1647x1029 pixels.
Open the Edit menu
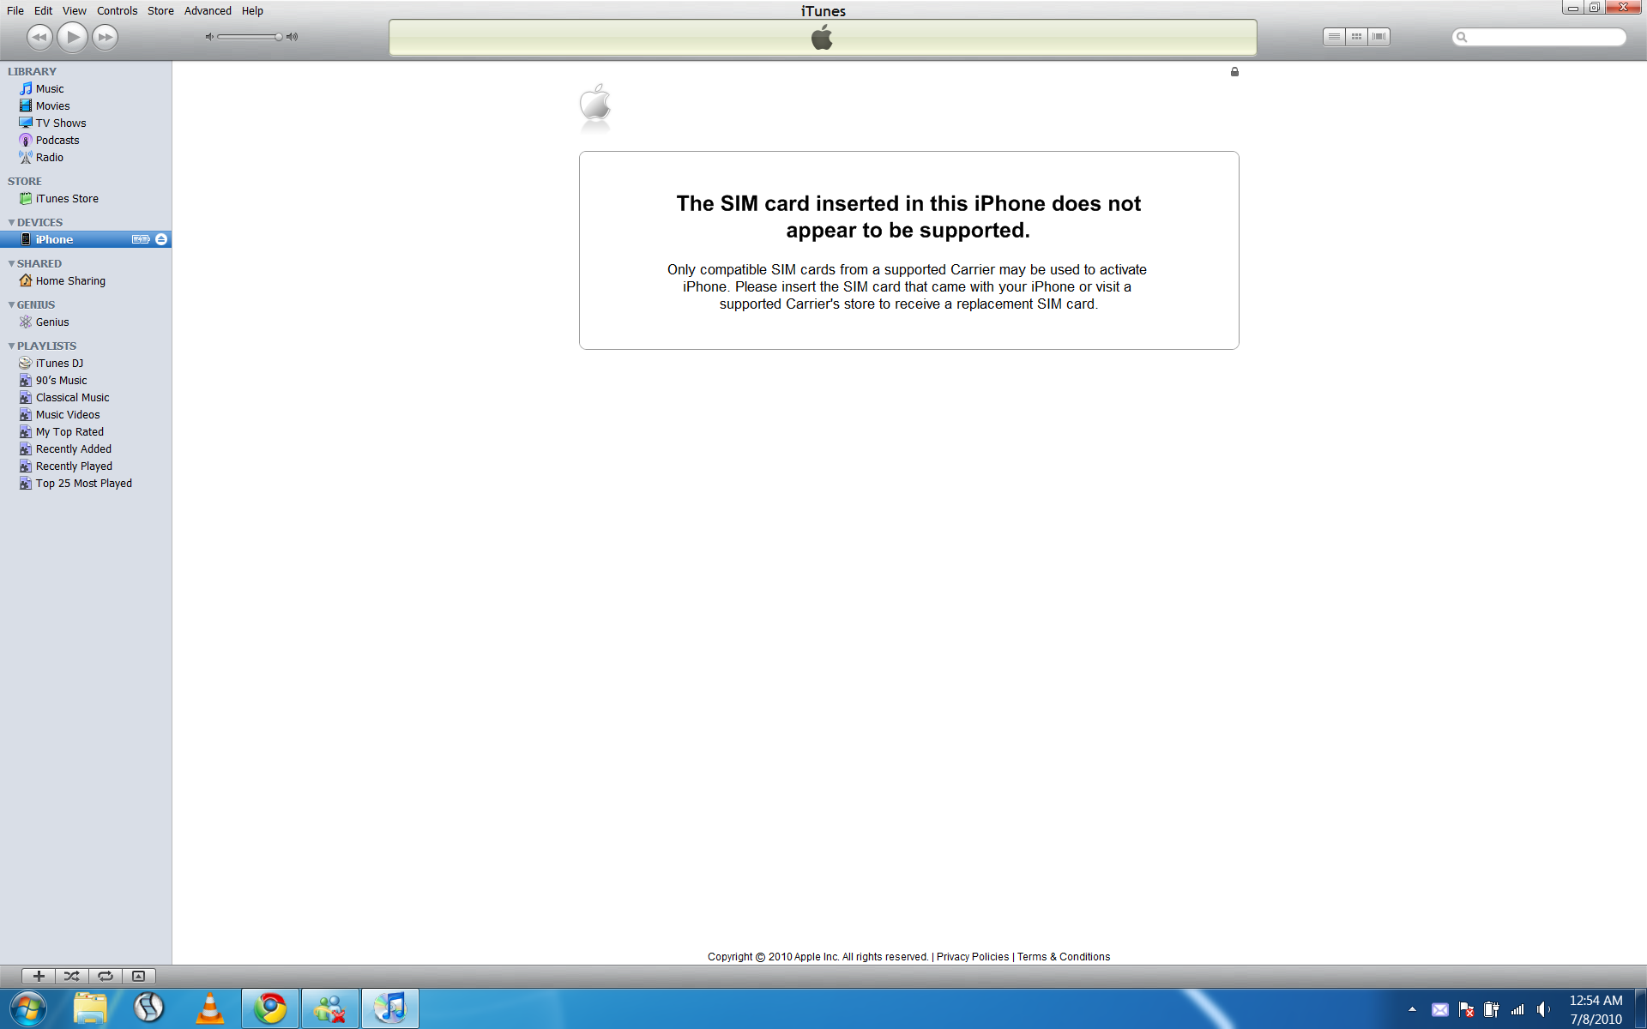pos(43,10)
